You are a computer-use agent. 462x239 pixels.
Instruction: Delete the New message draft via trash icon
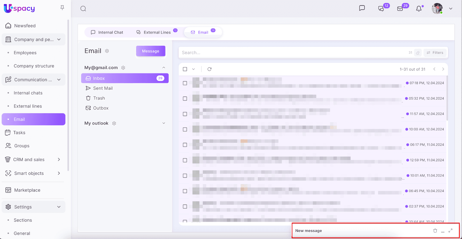[x=435, y=231]
